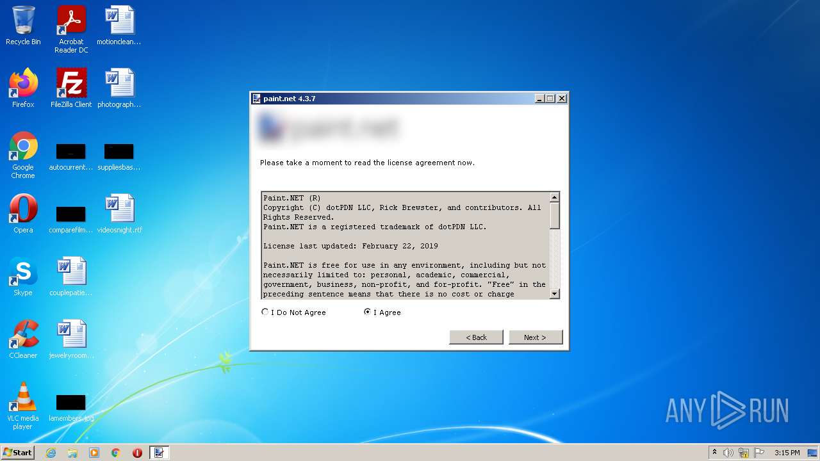Click license scrollbar down arrow
The image size is (820, 461).
[x=555, y=294]
